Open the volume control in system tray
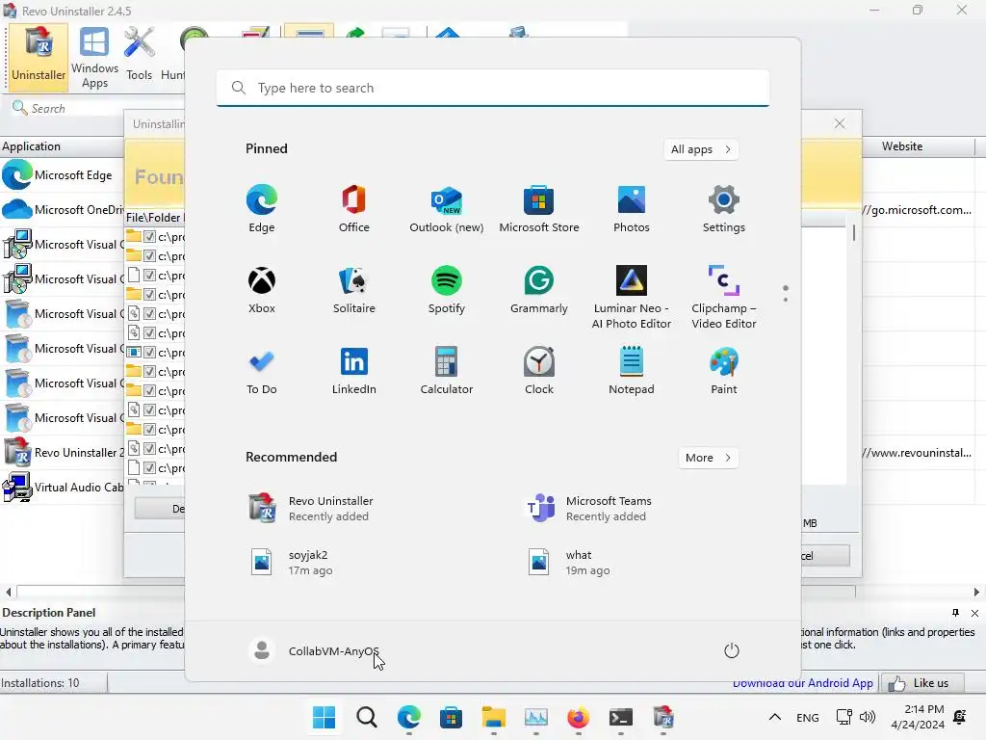 click(x=868, y=717)
